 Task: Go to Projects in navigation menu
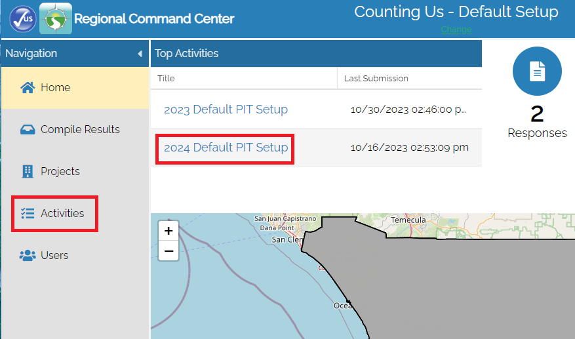(x=60, y=172)
